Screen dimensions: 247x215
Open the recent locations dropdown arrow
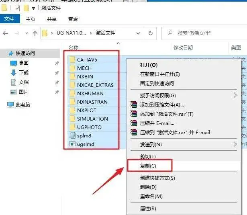click(27, 33)
